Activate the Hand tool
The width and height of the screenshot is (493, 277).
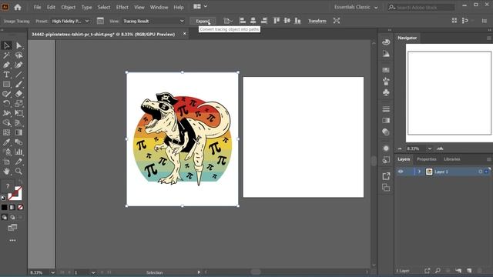coord(6,172)
